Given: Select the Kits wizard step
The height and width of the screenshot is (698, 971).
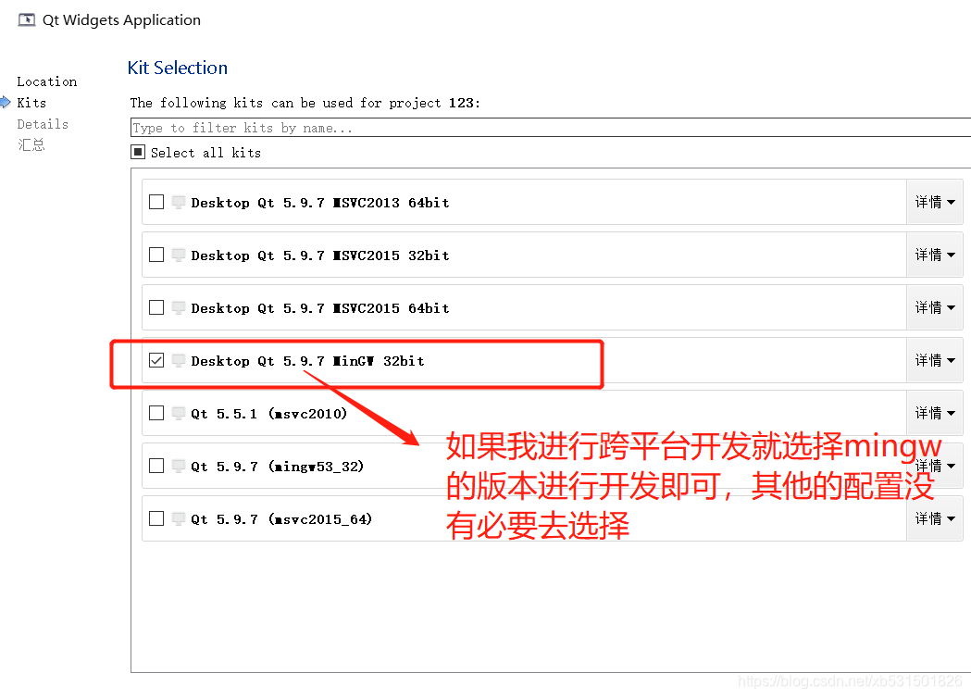Looking at the screenshot, I should point(31,102).
